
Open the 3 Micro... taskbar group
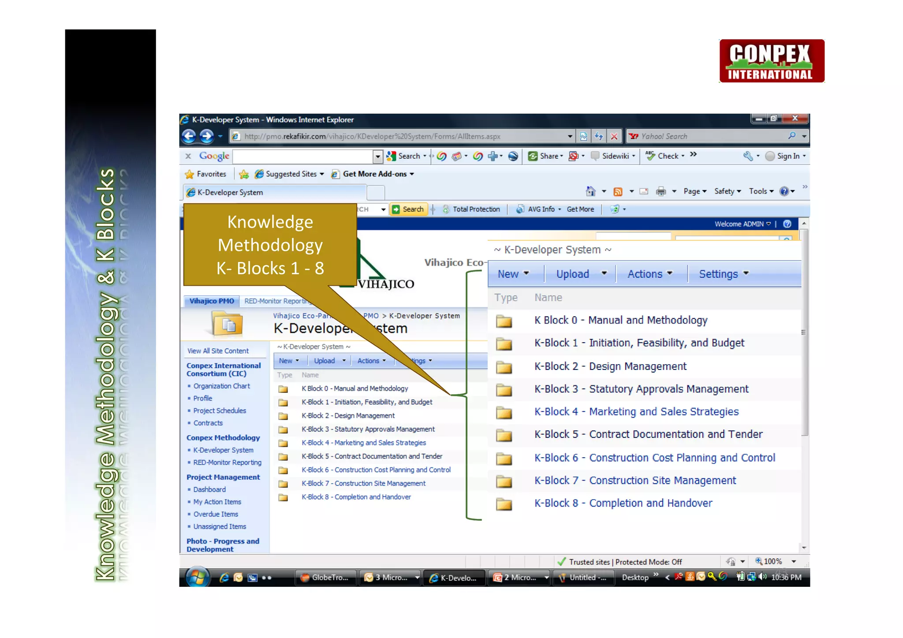pyautogui.click(x=391, y=578)
